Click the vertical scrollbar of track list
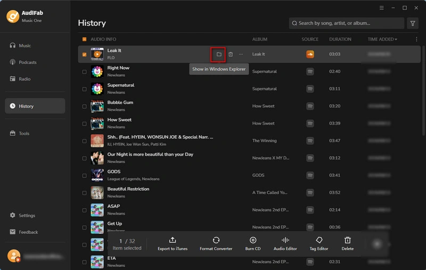This screenshot has width=426, height=270. [423, 91]
